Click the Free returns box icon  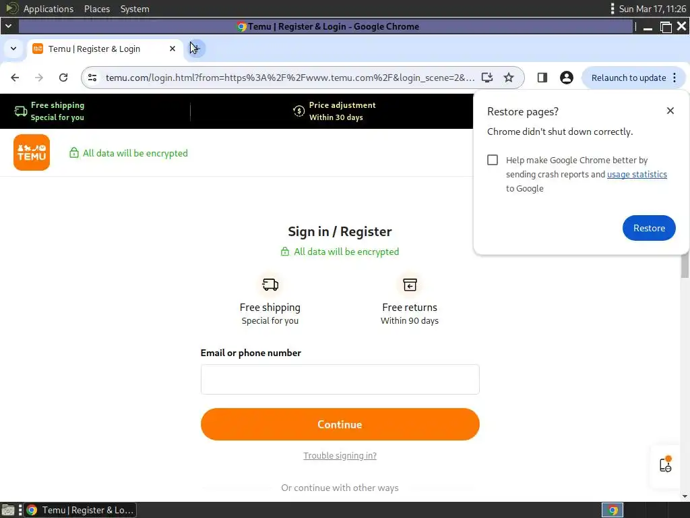(410, 285)
